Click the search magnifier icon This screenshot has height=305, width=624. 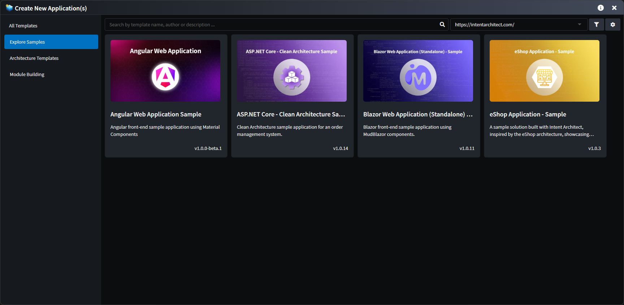coord(442,25)
